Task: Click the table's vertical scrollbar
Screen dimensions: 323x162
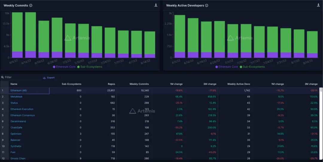Action: coord(321,90)
